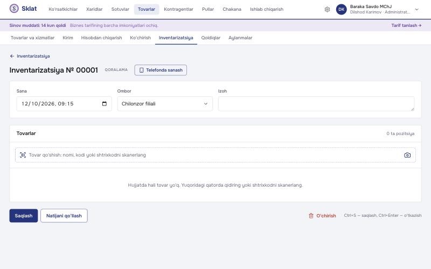Open settings via the gear icon

[327, 9]
